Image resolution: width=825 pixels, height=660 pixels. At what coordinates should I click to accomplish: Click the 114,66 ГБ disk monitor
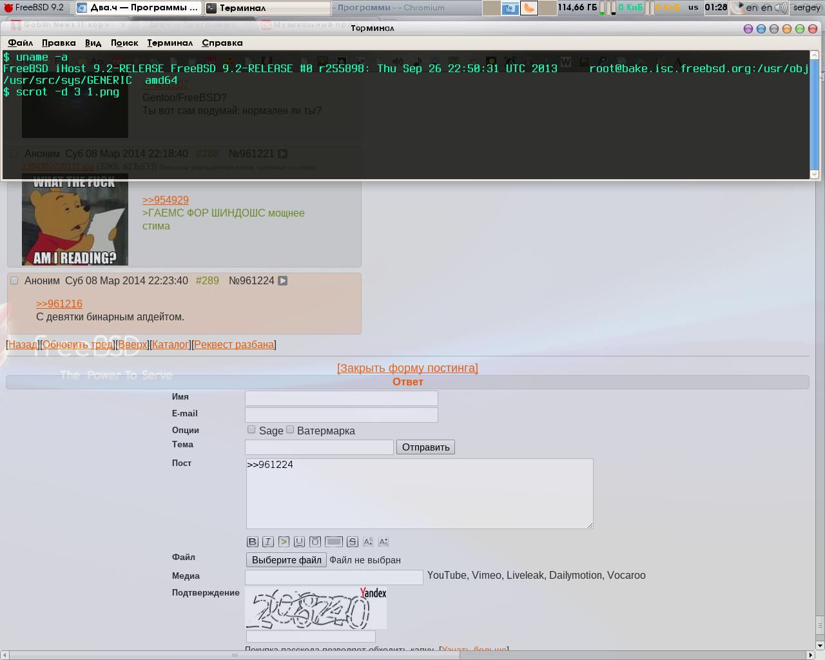pyautogui.click(x=577, y=8)
